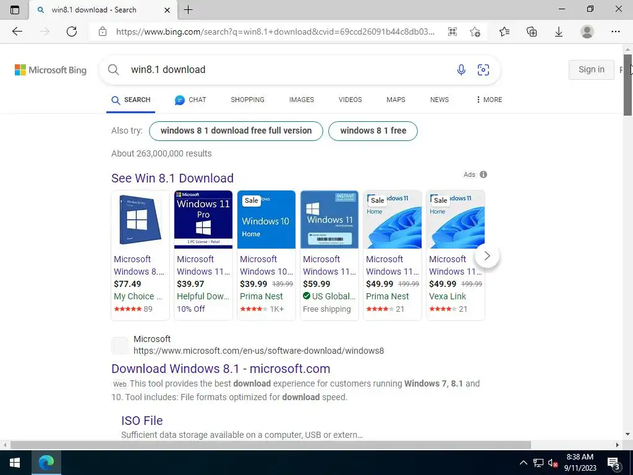Show next shopping ads with arrow
Screen dimensions: 633x475
point(487,255)
